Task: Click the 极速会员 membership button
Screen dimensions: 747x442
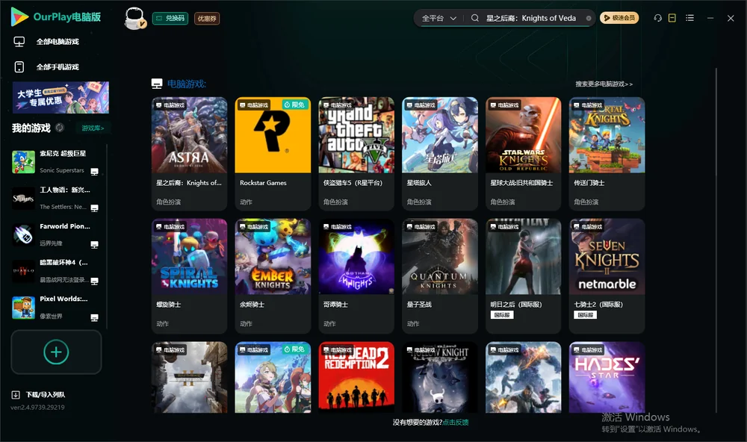Action: (619, 18)
